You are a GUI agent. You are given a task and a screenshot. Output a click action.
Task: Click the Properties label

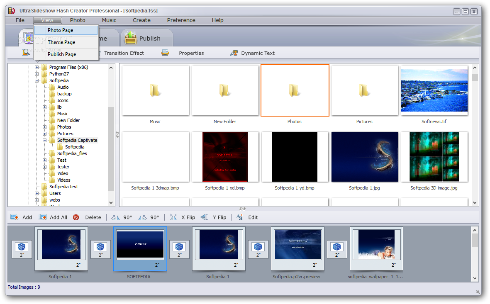pos(191,53)
